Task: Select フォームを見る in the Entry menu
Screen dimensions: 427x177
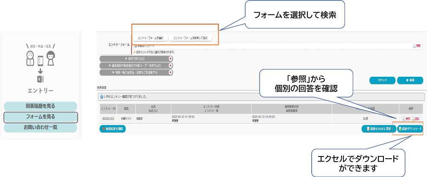Action: 41,116
